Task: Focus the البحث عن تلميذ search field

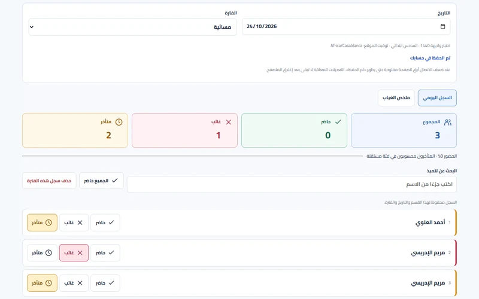Action: pyautogui.click(x=292, y=184)
